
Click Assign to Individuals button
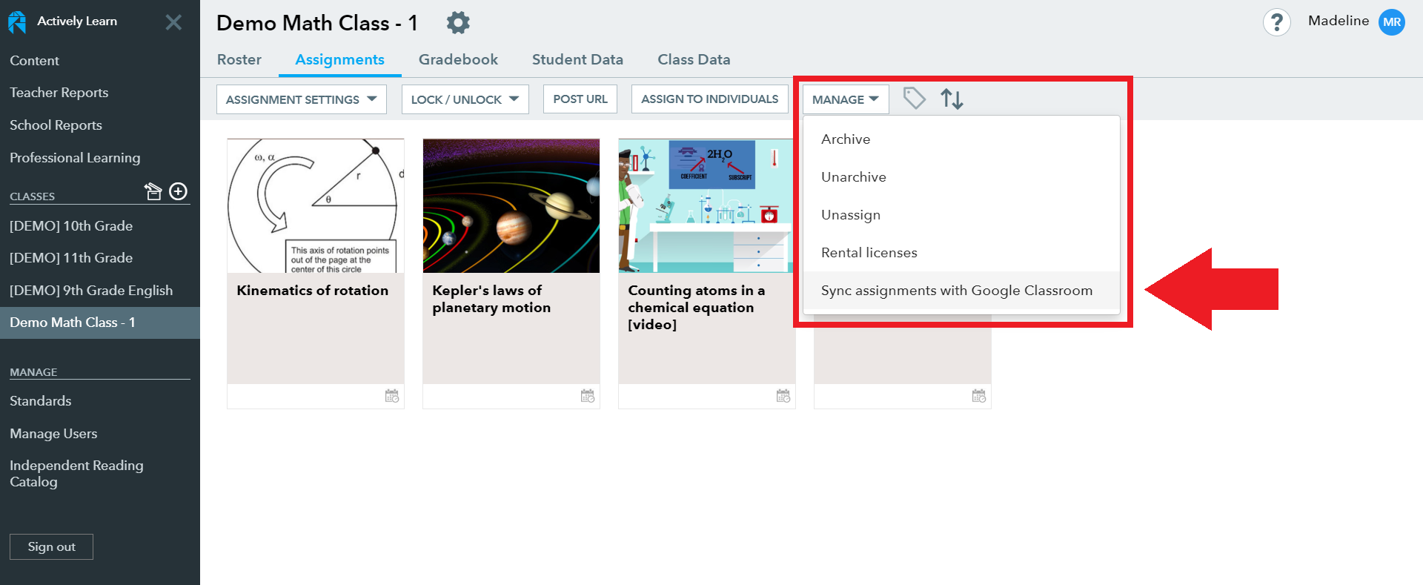710,99
